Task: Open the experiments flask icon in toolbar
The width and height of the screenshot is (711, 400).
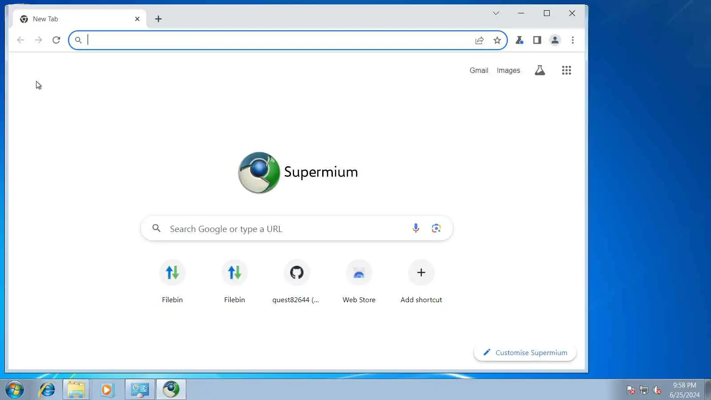Action: pos(519,40)
